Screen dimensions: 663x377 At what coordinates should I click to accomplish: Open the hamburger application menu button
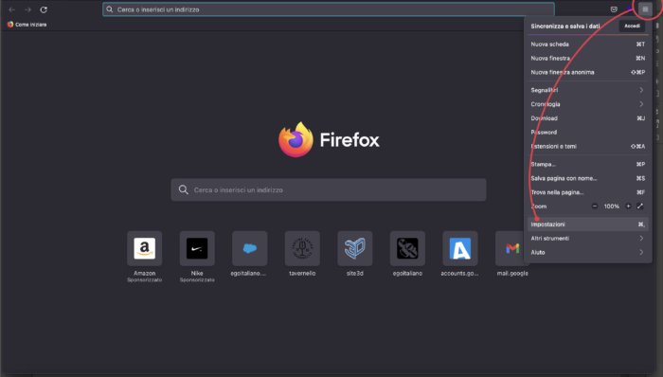[x=645, y=9]
